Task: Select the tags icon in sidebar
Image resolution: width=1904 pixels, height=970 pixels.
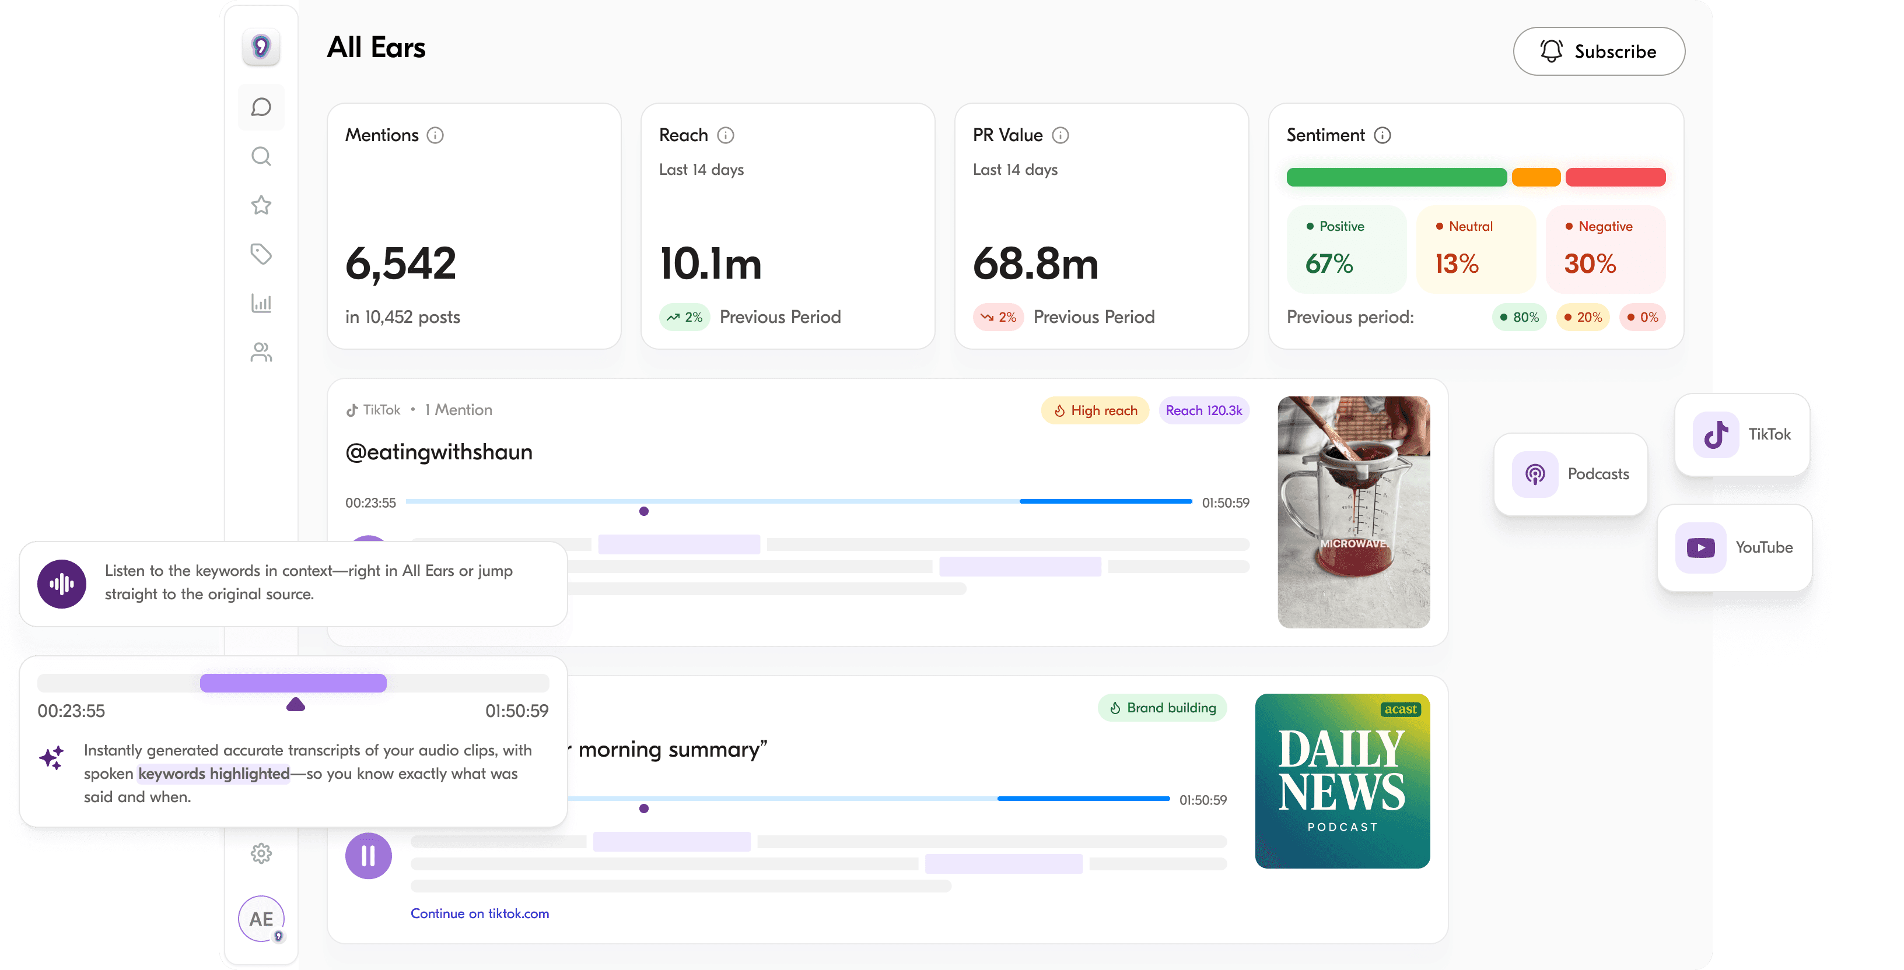Action: tap(261, 254)
